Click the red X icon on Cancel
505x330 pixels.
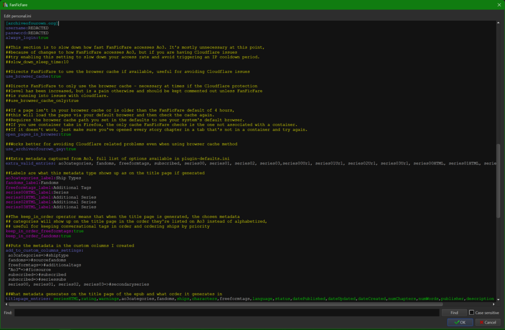tap(481, 322)
